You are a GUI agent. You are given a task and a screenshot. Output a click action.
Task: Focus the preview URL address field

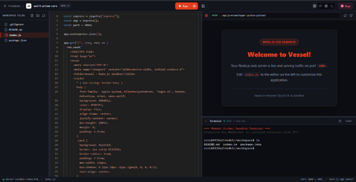pos(275,16)
